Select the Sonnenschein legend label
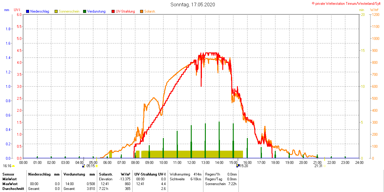 [x=69, y=11]
